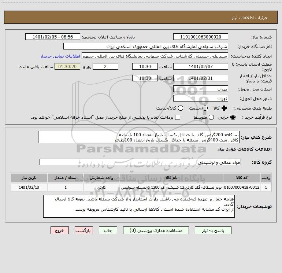Toggle the Islamic treasury bonds payment checkbox
The height and width of the screenshot is (273, 282).
[x=178, y=117]
